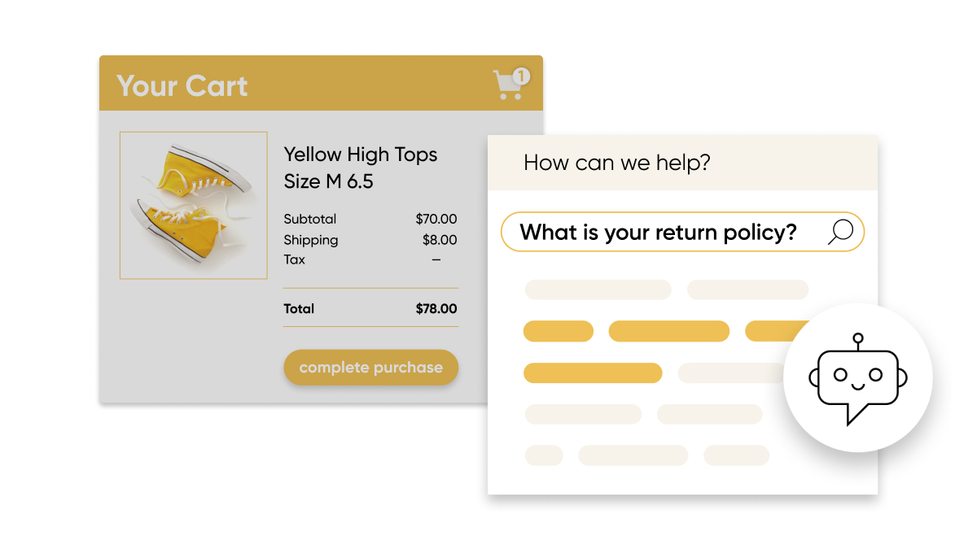Click the Size M 6.5 text
Image resolution: width=977 pixels, height=549 pixels.
(328, 181)
